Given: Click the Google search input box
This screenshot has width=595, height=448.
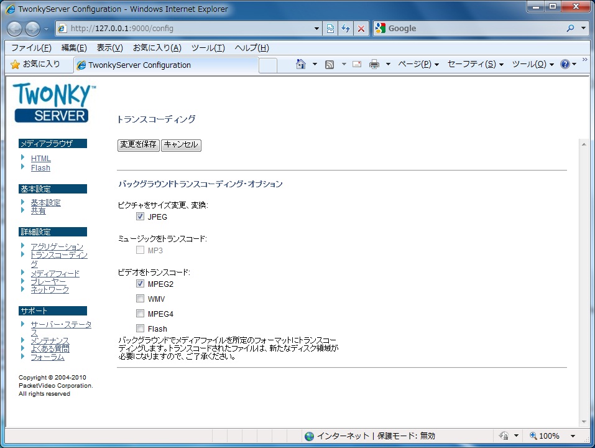Looking at the screenshot, I should (474, 28).
